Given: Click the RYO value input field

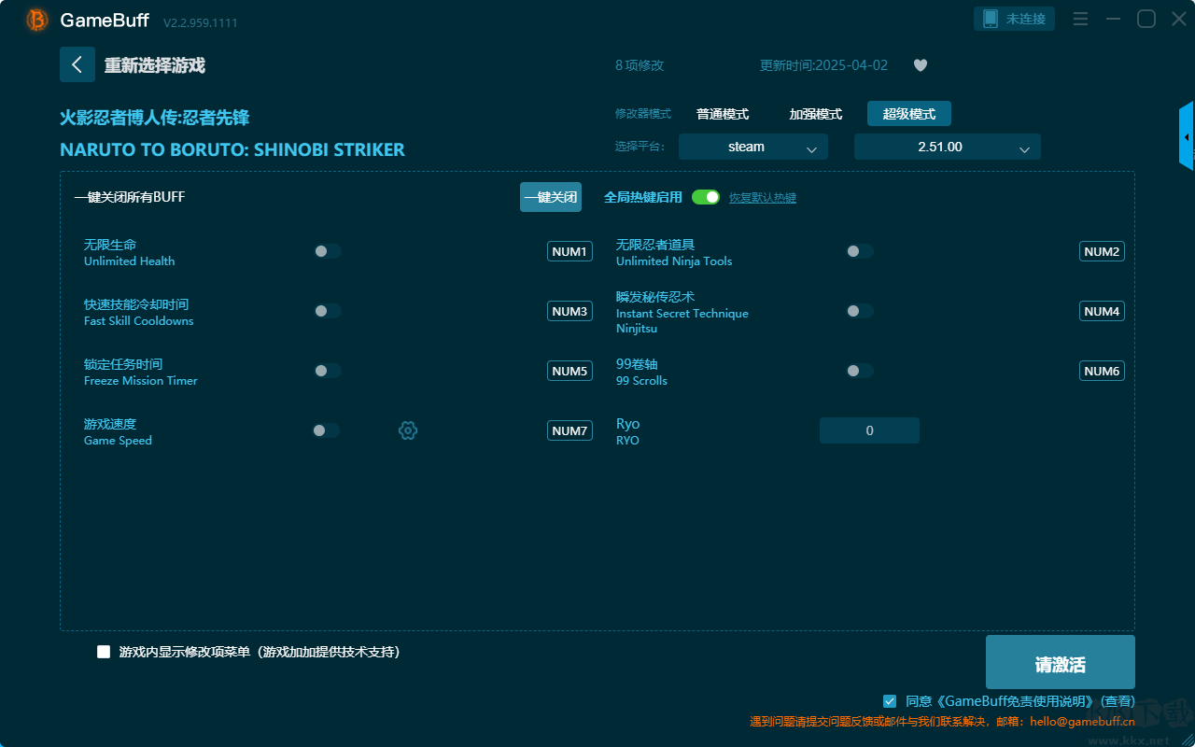Looking at the screenshot, I should coord(869,430).
